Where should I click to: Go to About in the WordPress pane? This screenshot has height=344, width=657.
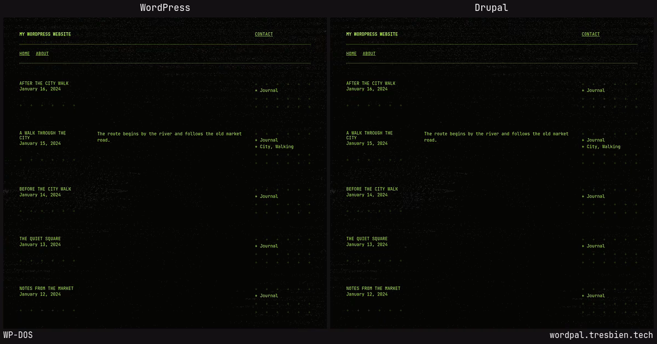pos(42,54)
